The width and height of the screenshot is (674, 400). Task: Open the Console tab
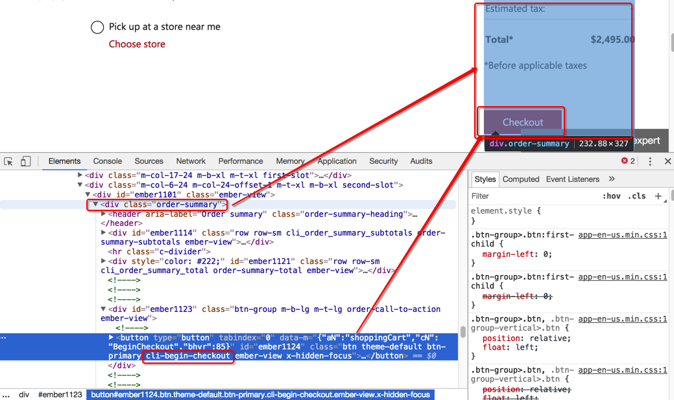coord(108,161)
